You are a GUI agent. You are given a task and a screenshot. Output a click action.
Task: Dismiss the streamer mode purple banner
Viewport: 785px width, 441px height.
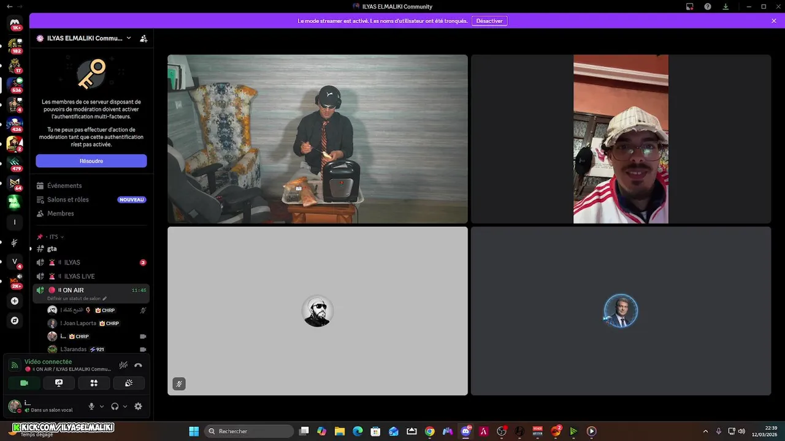(x=774, y=21)
